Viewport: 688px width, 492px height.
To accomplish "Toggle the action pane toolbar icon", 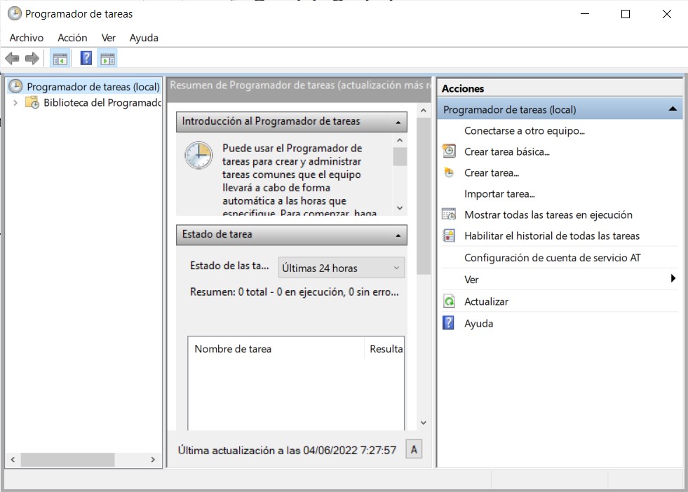I will click(107, 59).
